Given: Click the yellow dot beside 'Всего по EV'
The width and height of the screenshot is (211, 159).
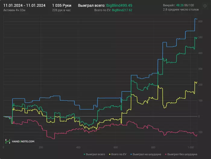Looking at the screenshot, I should (109, 154).
